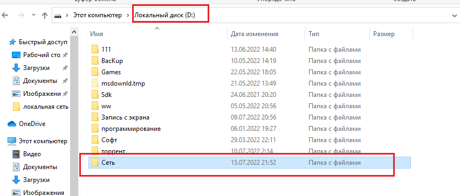
Task: Click date 13.06.2022 14:40
Action: coord(253,50)
